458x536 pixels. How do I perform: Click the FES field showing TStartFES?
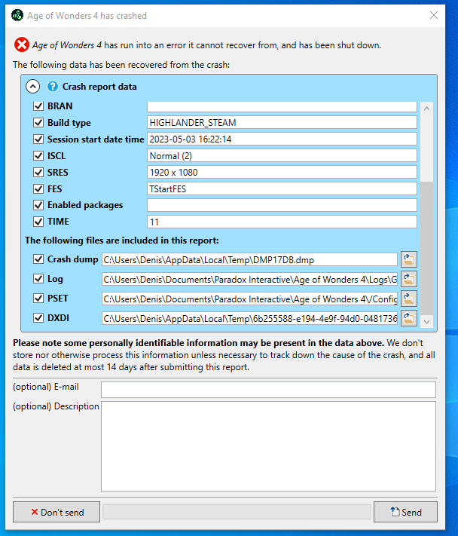282,188
